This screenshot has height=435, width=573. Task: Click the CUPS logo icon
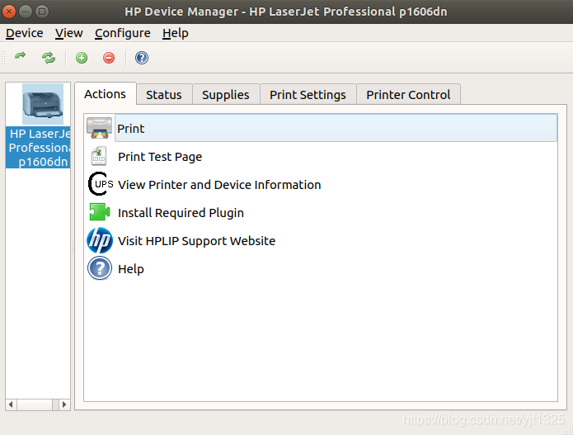click(x=100, y=184)
